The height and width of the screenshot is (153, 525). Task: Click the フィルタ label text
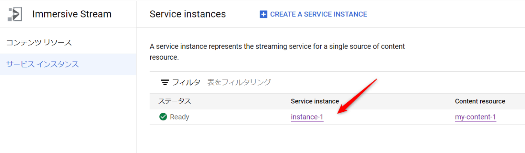coord(186,82)
